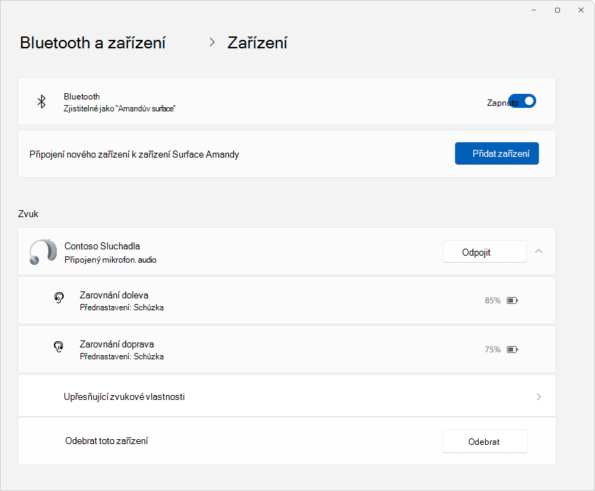The width and height of the screenshot is (595, 491).
Task: Click the 75% battery value
Action: point(493,350)
